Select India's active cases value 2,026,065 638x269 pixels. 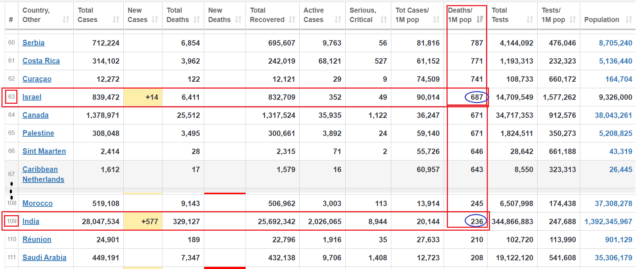pyautogui.click(x=325, y=222)
